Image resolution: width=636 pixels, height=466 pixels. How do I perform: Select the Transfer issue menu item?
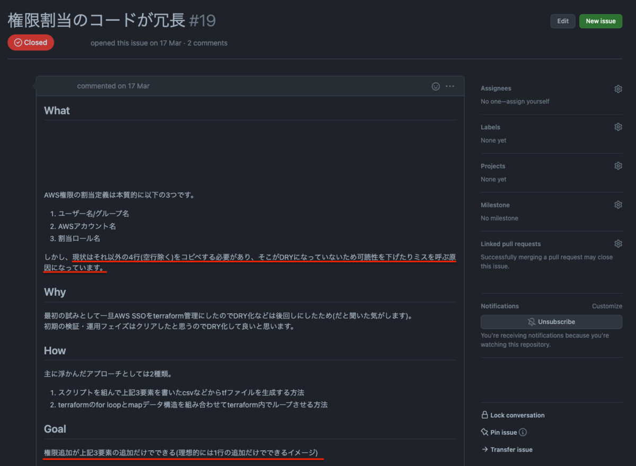pos(511,449)
